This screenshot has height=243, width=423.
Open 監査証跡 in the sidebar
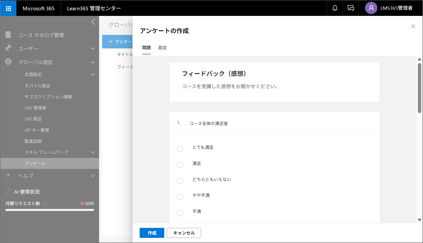[33, 141]
